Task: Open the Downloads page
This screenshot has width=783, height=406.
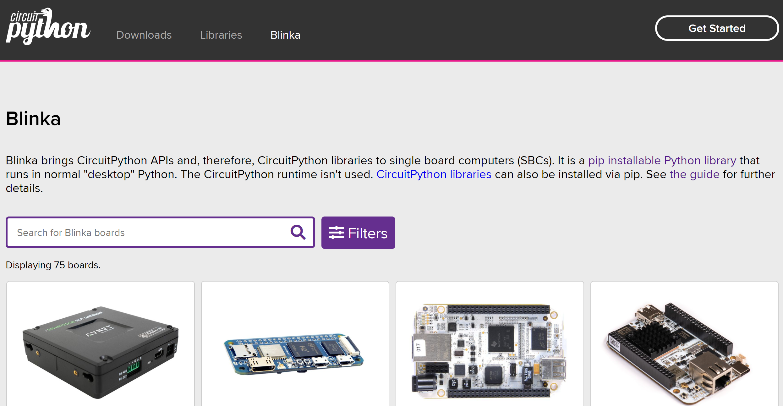Action: point(144,35)
